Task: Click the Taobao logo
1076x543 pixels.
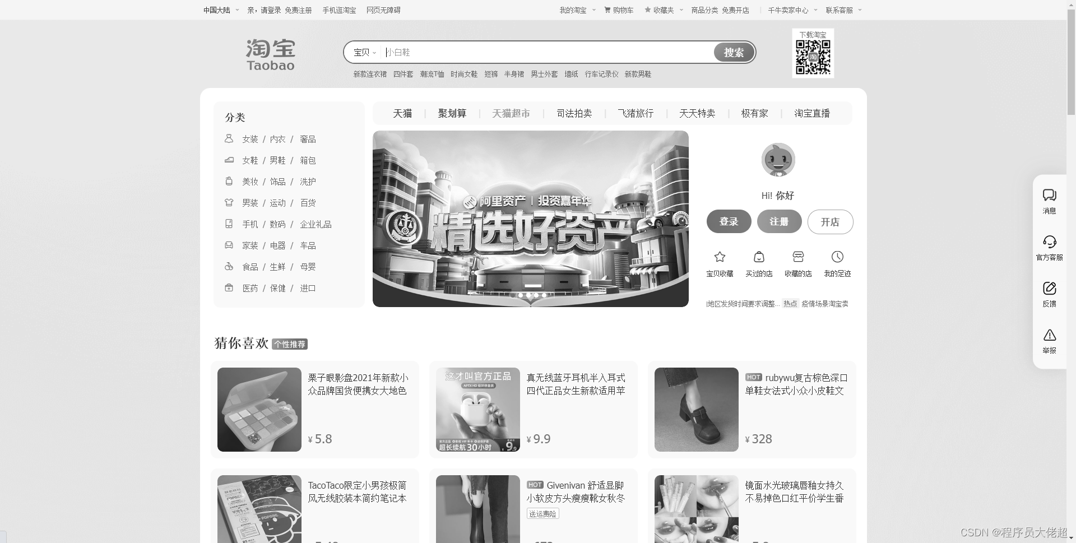Action: [270, 55]
